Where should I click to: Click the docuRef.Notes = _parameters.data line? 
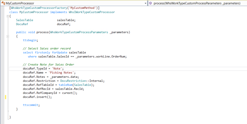tap(51, 77)
